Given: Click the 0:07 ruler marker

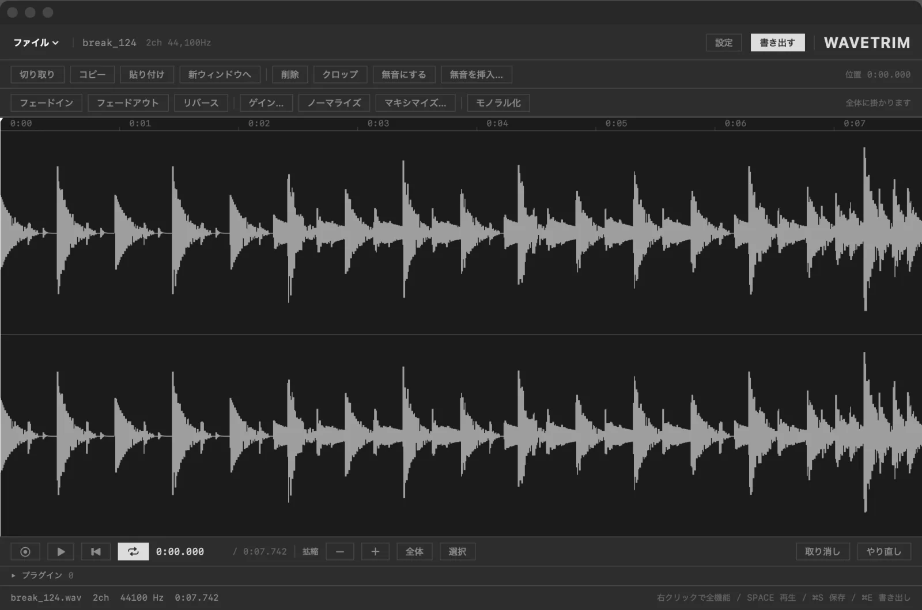Looking at the screenshot, I should coord(855,123).
